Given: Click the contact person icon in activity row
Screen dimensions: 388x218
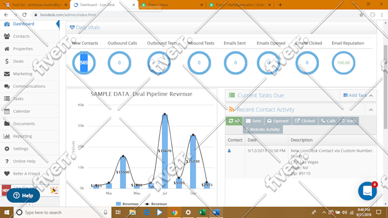Looking at the screenshot, I should coord(229,151).
